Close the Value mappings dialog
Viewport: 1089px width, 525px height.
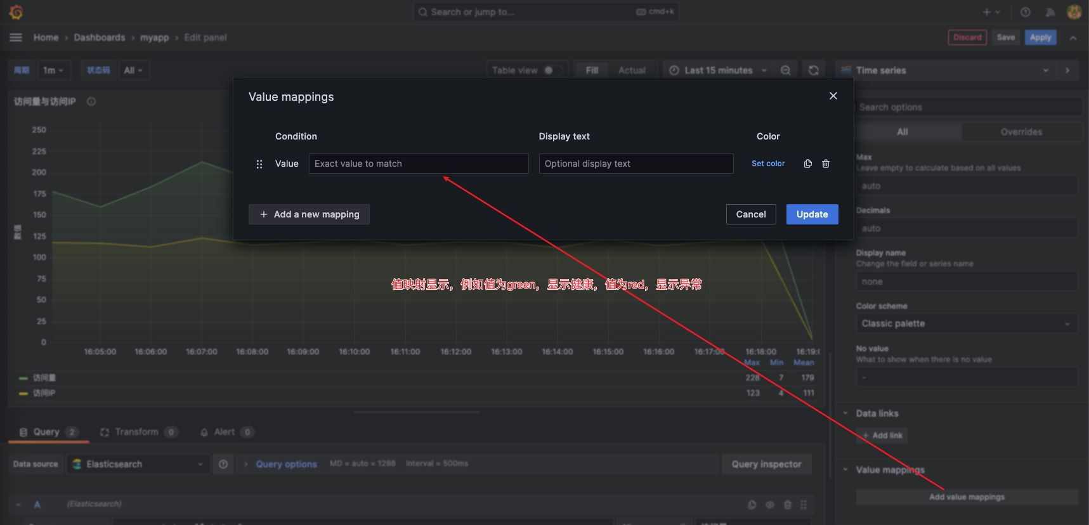tap(833, 96)
